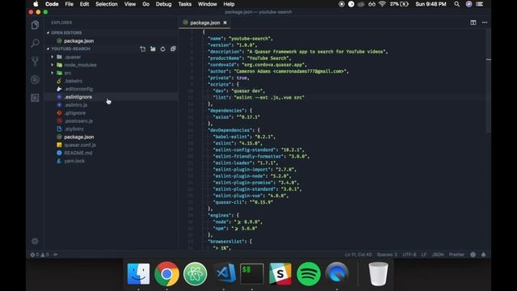Open Finder from the dock
This screenshot has width=517, height=291.
point(138,273)
